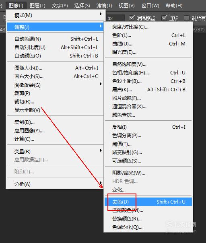Toggle the 消除锯齿 anti-alias checkbox
This screenshot has height=243, width=206.
tap(132, 18)
